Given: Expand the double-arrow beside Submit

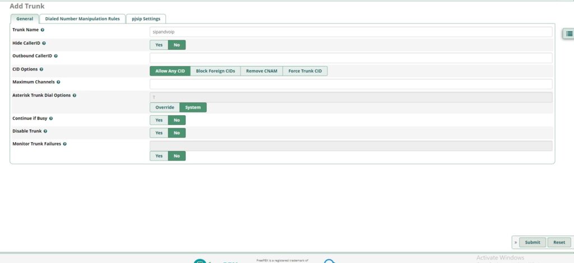Looking at the screenshot, I should [x=515, y=242].
